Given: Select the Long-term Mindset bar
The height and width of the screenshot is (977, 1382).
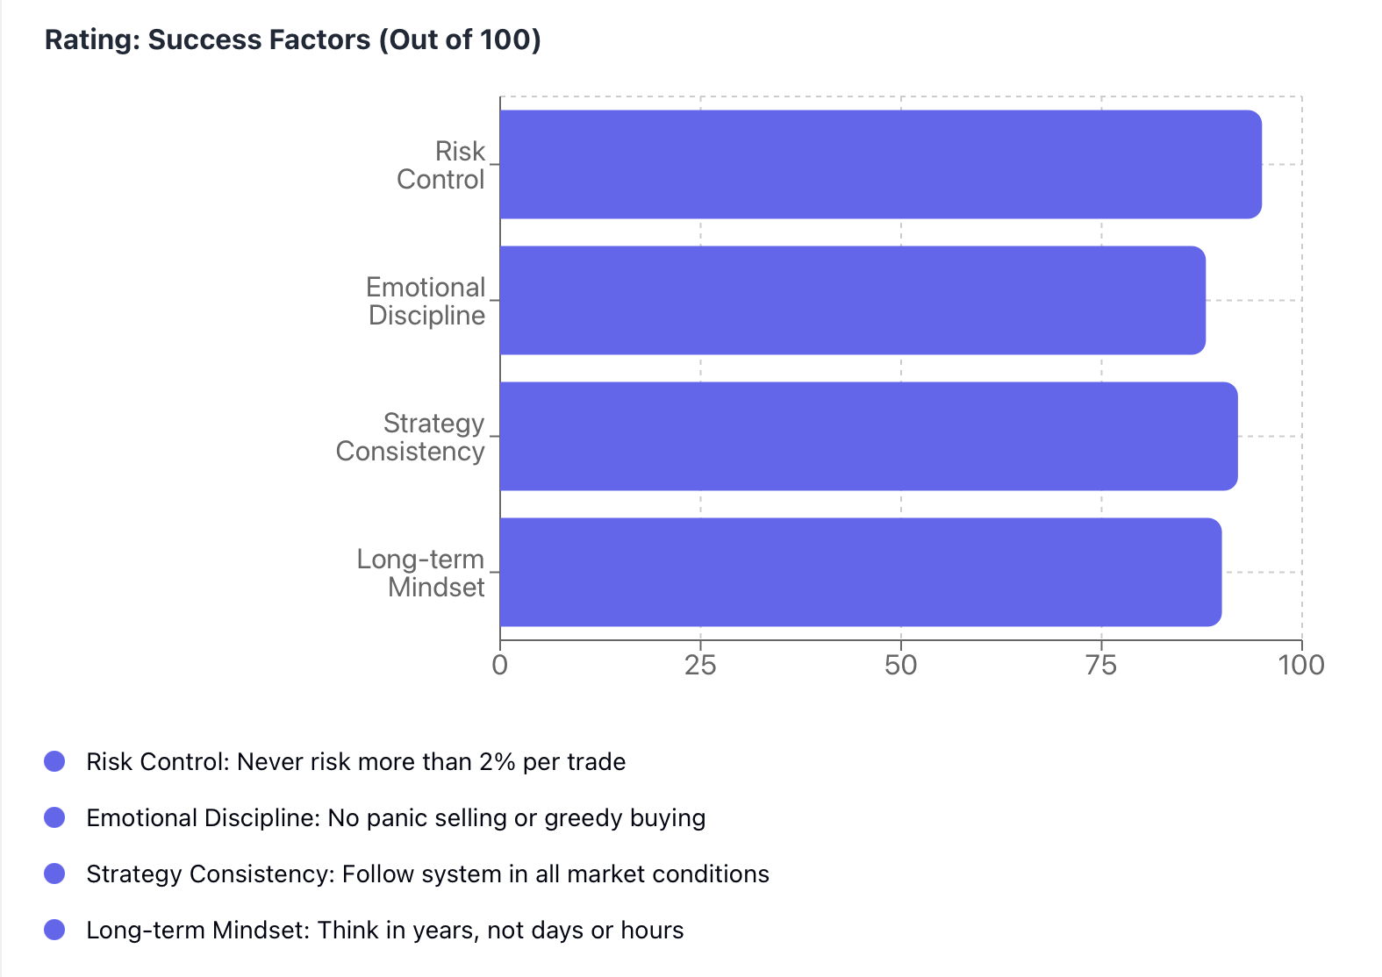Looking at the screenshot, I should 860,572.
